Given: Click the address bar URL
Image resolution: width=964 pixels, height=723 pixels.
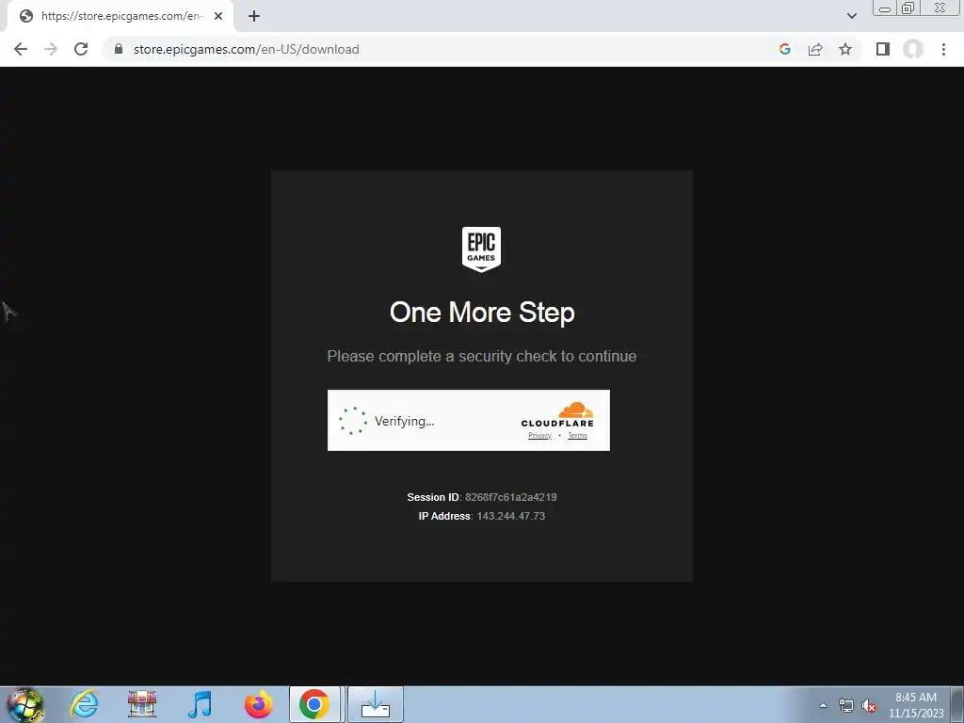Looking at the screenshot, I should point(246,49).
